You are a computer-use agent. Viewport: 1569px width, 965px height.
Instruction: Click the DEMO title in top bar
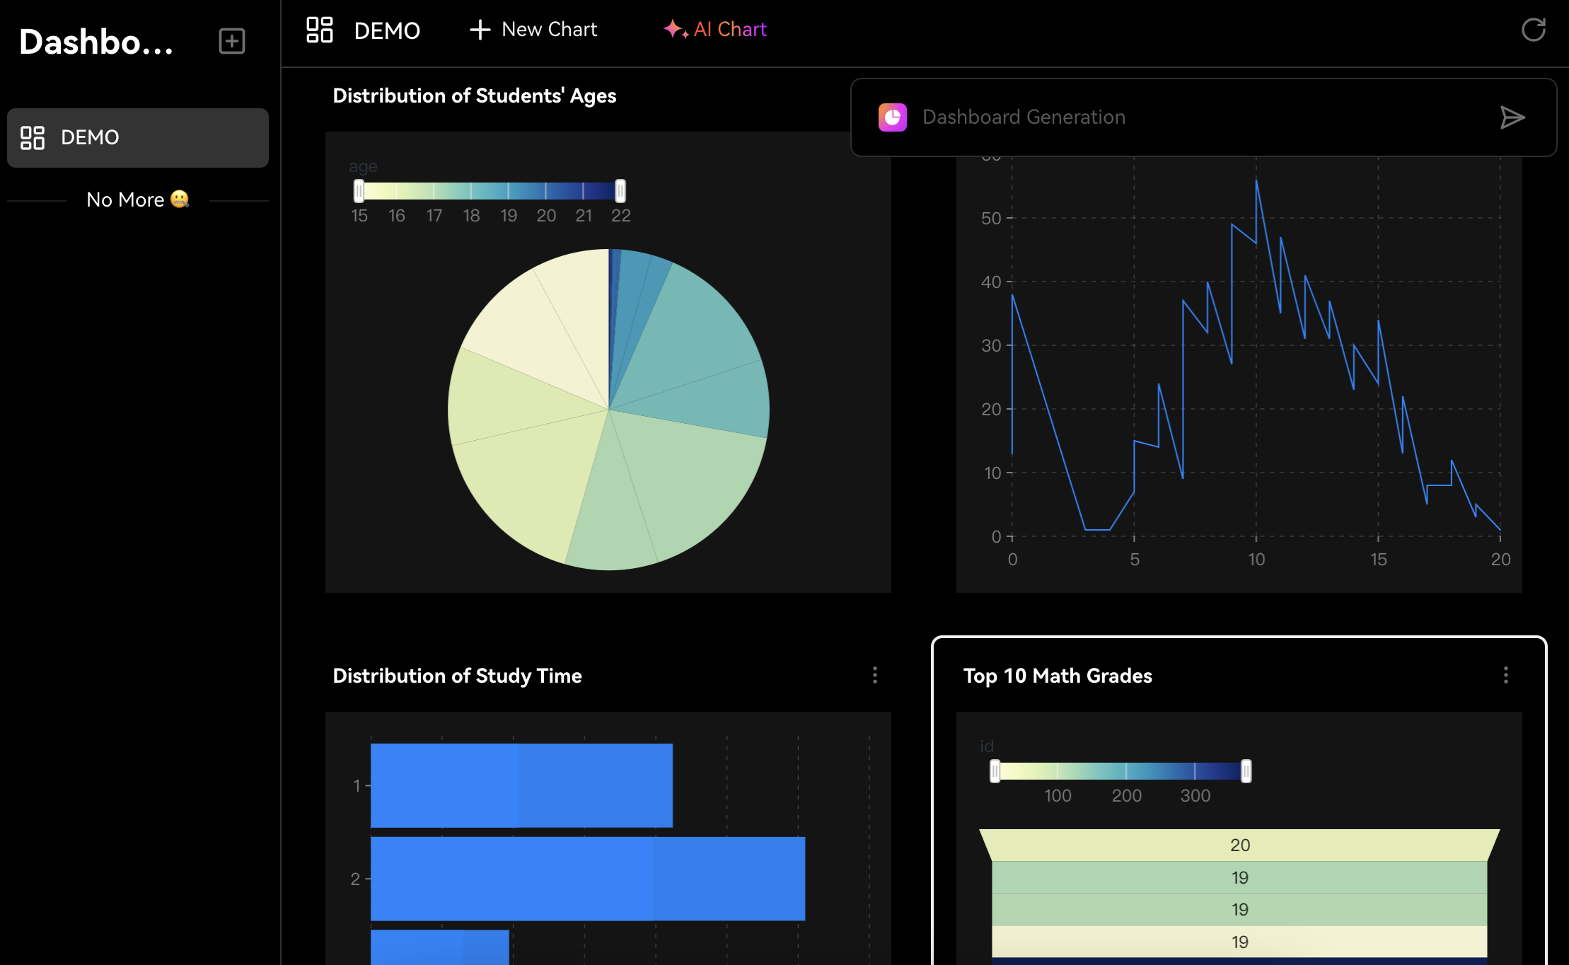pos(387,31)
